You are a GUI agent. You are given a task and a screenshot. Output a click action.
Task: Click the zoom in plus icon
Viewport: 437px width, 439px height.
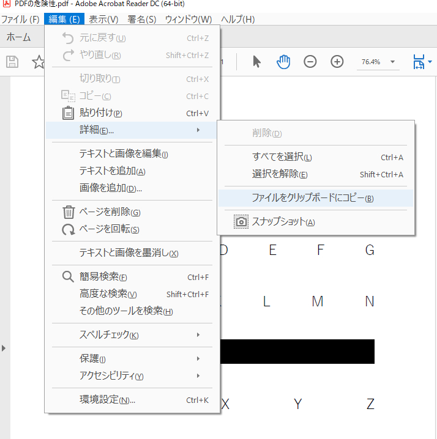tap(337, 62)
